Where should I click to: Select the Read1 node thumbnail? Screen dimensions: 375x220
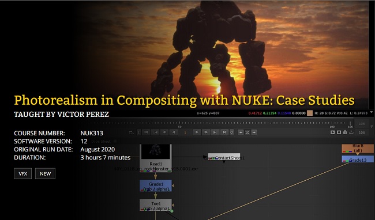[155, 151]
